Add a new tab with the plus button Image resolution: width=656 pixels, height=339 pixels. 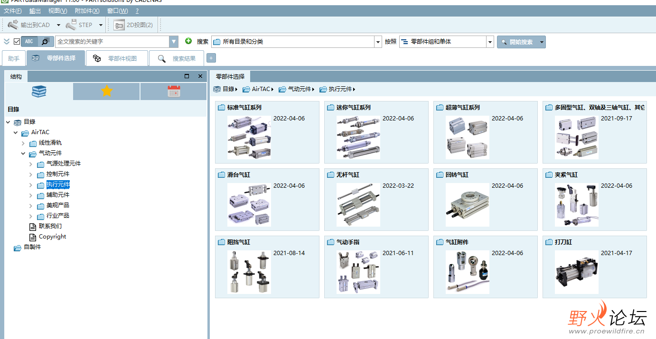[x=211, y=58]
